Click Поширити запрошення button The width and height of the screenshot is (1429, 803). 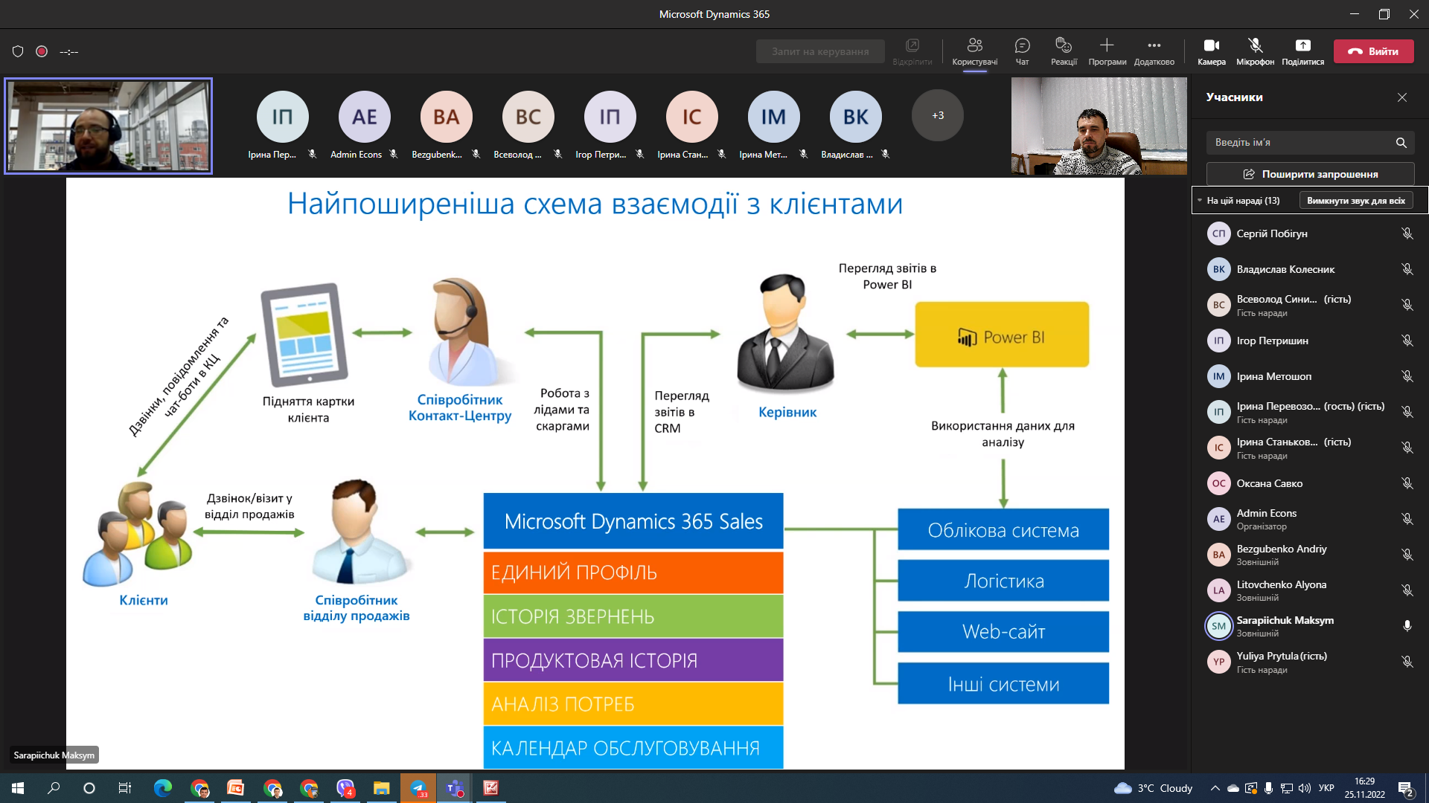click(1310, 174)
